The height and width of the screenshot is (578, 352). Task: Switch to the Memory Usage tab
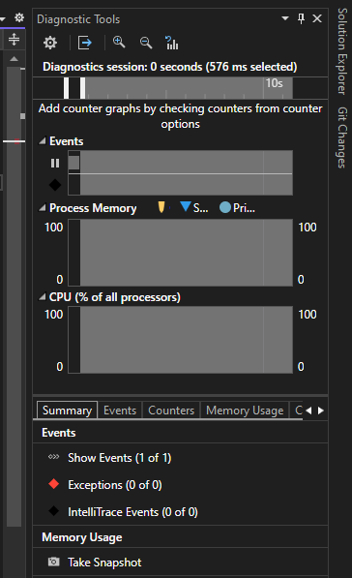coord(245,411)
